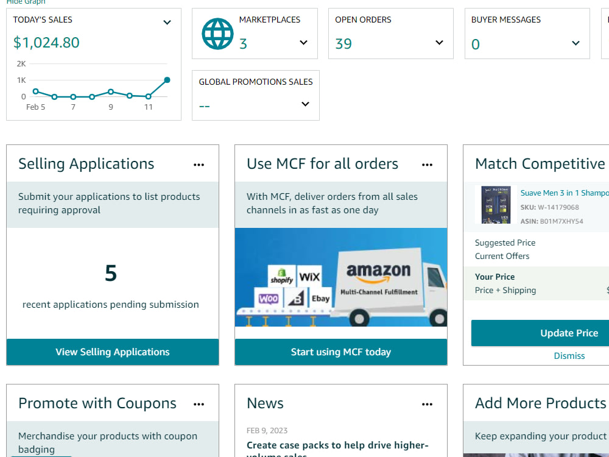This screenshot has width=609, height=457.
Task: Open options menu on Promote with Coupons card
Action: [199, 403]
